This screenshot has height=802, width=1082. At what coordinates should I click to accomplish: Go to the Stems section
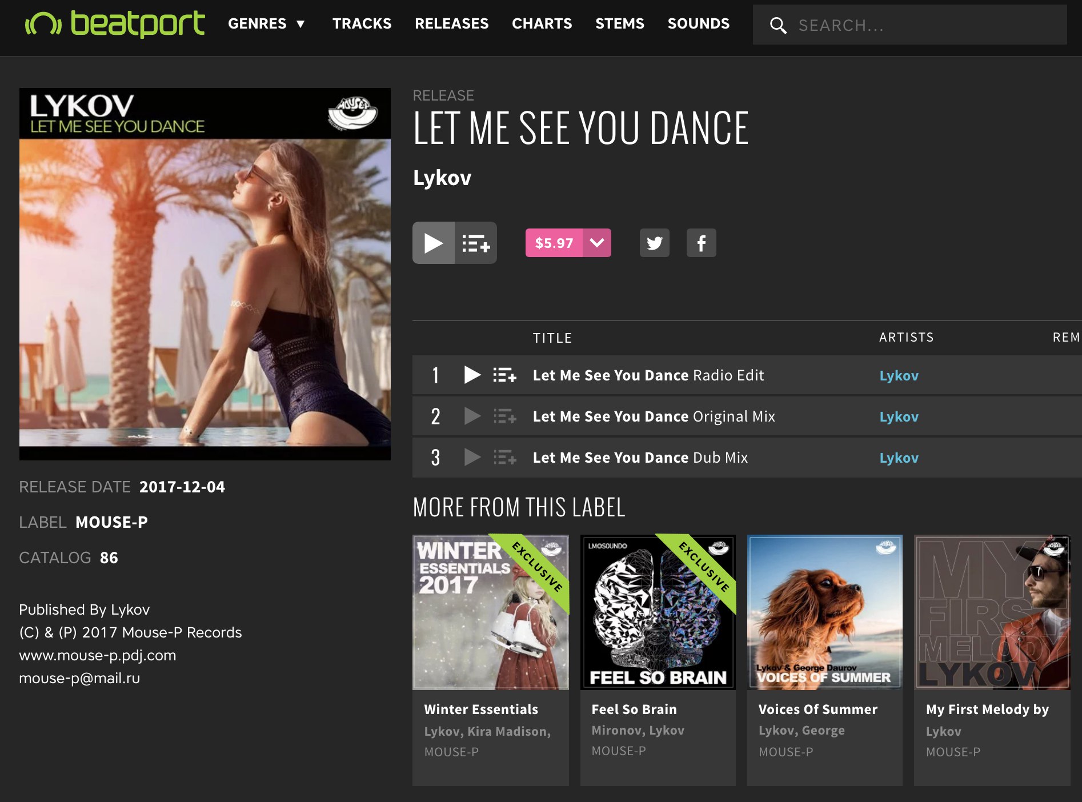pos(619,23)
